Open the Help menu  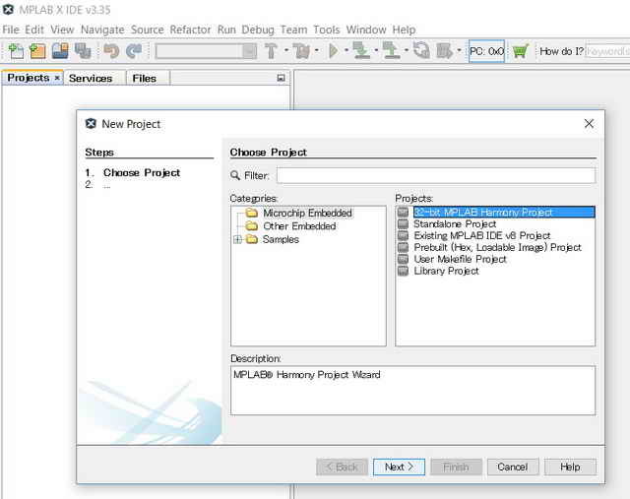point(404,30)
